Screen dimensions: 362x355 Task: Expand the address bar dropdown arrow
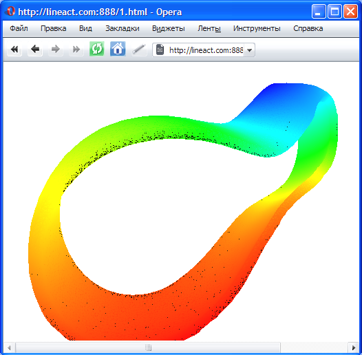(x=249, y=50)
